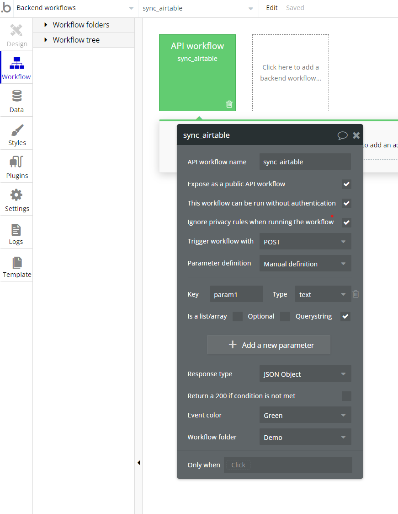
Task: Click here to add a backend workflow
Action: pyautogui.click(x=291, y=73)
